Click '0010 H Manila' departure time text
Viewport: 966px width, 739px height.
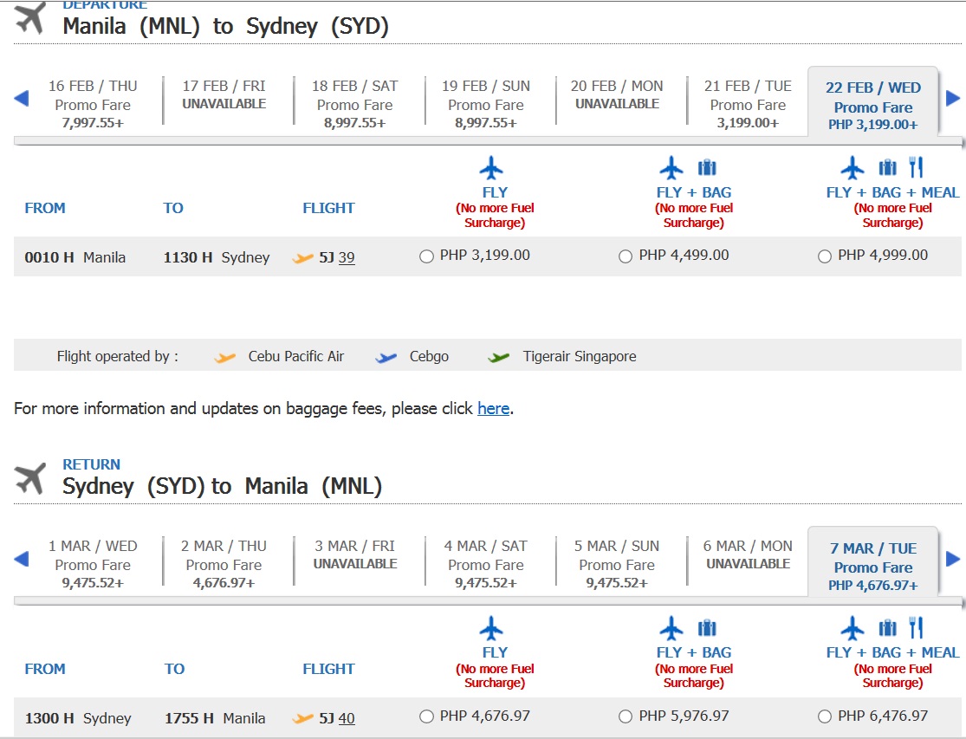[75, 257]
